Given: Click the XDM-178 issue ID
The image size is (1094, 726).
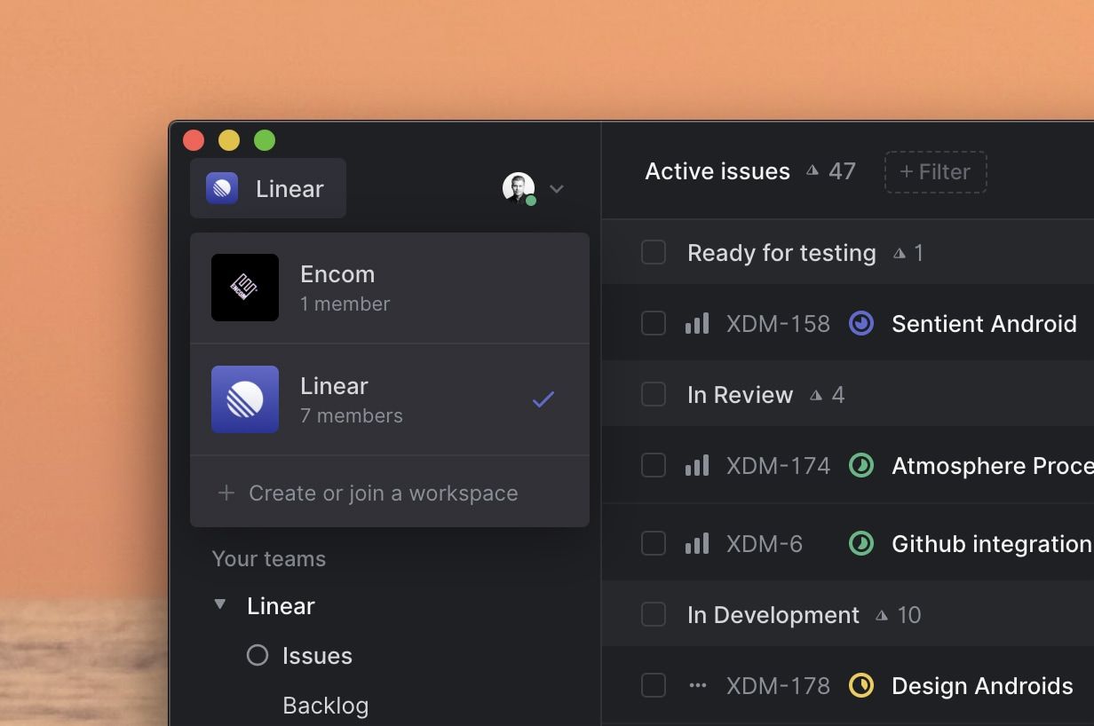Looking at the screenshot, I should pyautogui.click(x=778, y=686).
